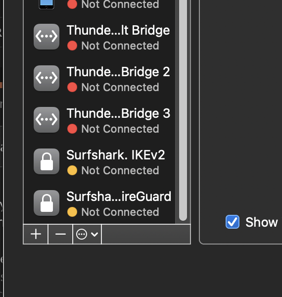Screen dimensions: 282x297
Task: Click Thunderbolt Bridge 2 red status dot
Action: click(x=72, y=87)
